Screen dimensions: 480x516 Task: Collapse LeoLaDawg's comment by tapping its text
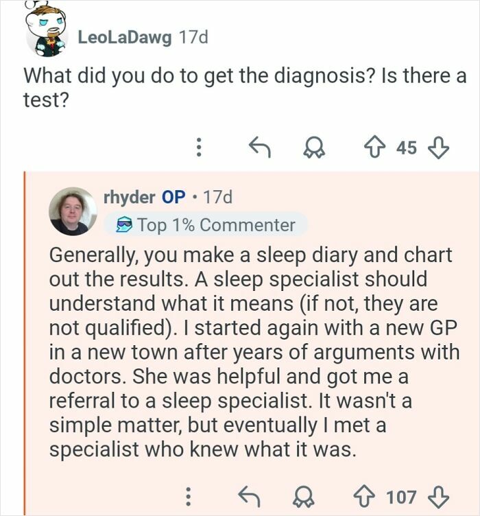(245, 86)
